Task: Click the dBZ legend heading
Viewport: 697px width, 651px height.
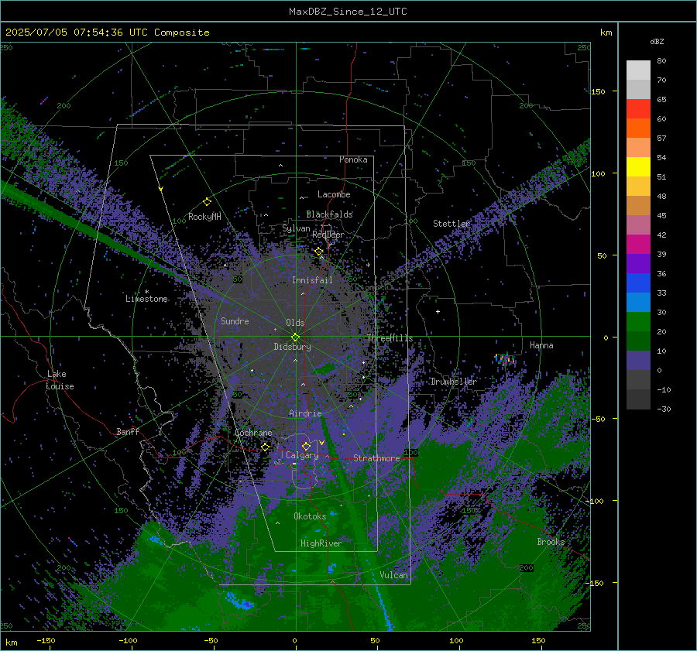Action: pos(657,42)
